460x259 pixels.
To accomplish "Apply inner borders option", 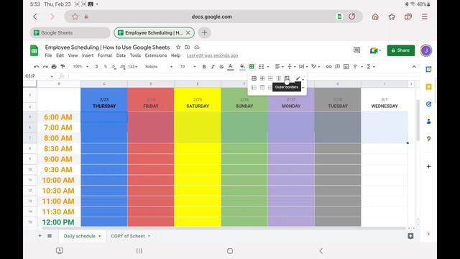I will coord(262,78).
